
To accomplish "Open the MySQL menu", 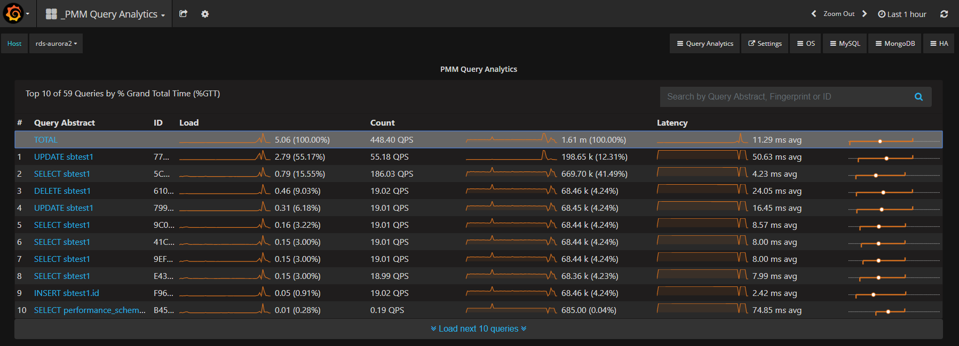I will (x=845, y=44).
